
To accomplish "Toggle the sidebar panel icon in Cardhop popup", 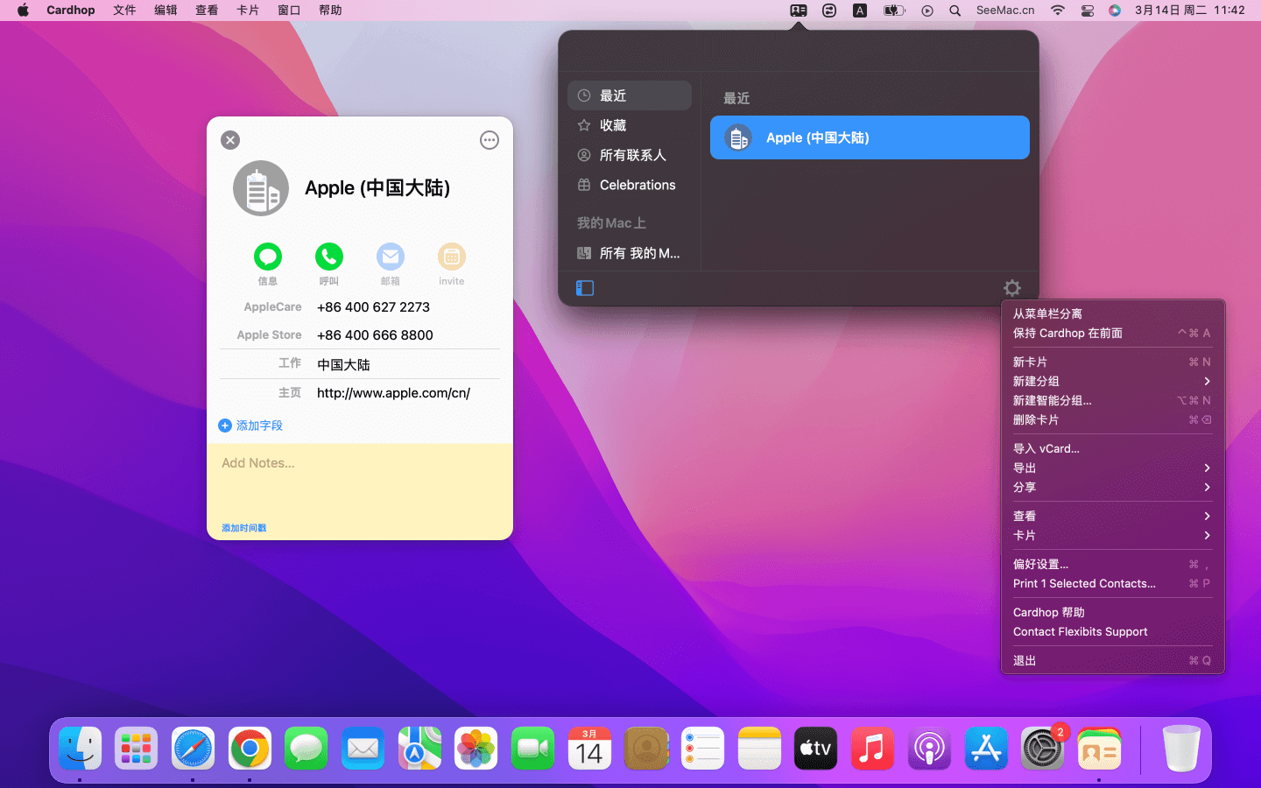I will click(585, 288).
